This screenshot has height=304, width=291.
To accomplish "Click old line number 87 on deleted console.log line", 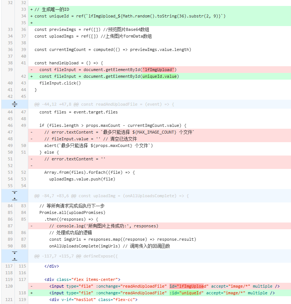I will [10, 226].
